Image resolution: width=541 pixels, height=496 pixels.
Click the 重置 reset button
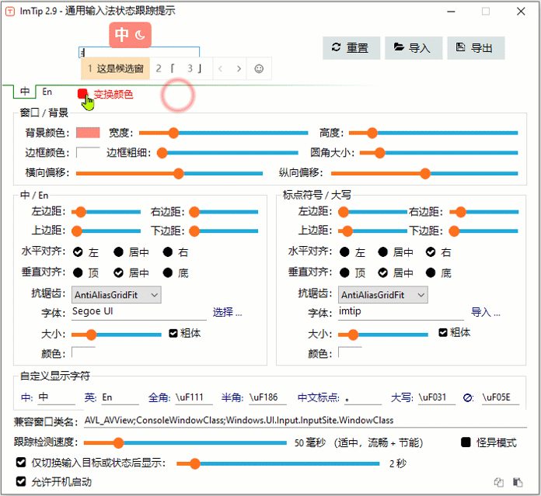351,48
